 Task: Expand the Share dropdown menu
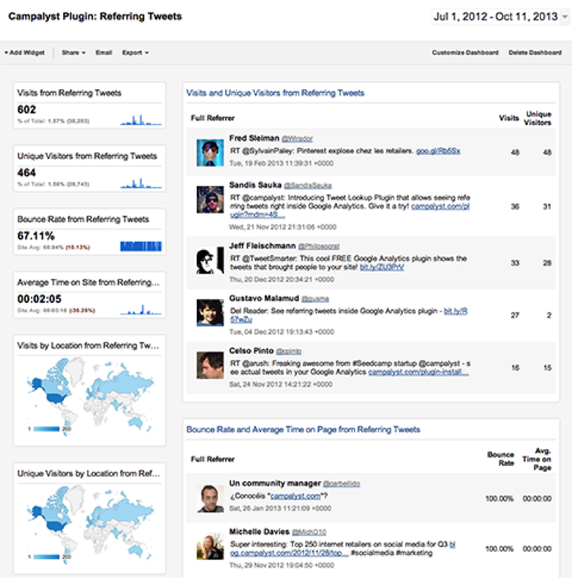(x=72, y=53)
